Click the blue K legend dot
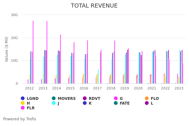 click(x=85, y=103)
